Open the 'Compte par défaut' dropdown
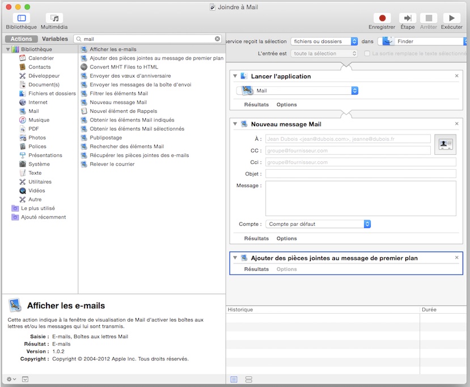This screenshot has height=387, width=470. (x=318, y=224)
